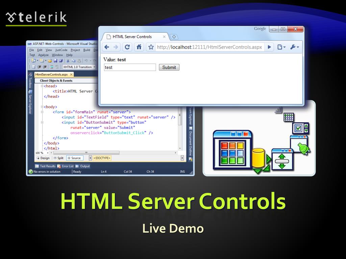Click the Open File folder icon in Visual Studio
346x259 pixels.
50,61
